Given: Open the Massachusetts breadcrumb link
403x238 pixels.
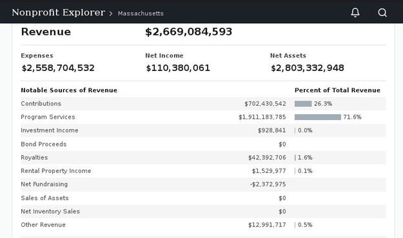Looking at the screenshot, I should pyautogui.click(x=141, y=14).
